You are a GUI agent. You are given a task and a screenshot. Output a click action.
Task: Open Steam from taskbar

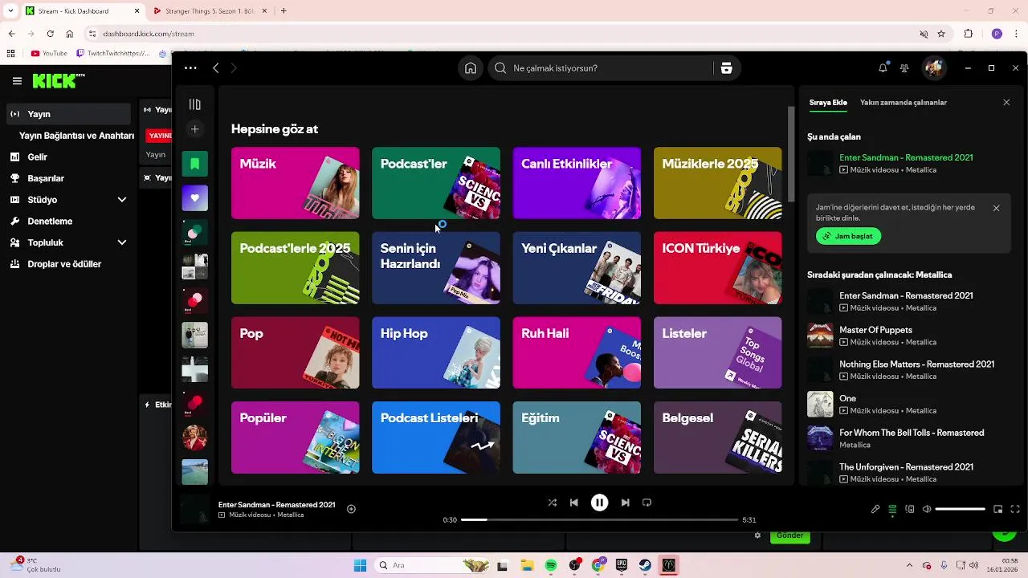tap(645, 565)
